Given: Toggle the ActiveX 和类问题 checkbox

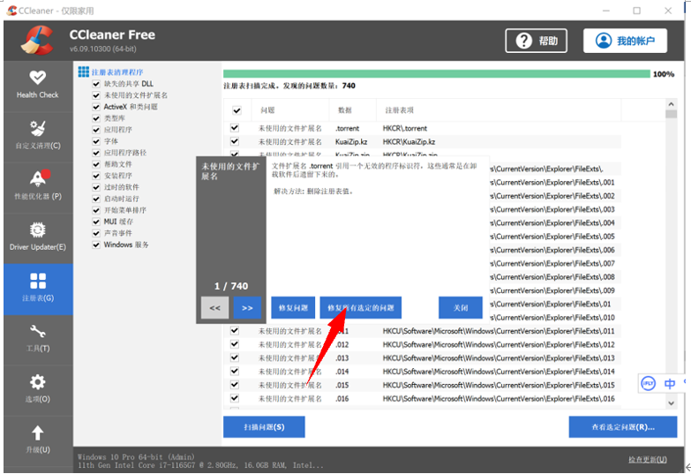Looking at the screenshot, I should point(96,107).
